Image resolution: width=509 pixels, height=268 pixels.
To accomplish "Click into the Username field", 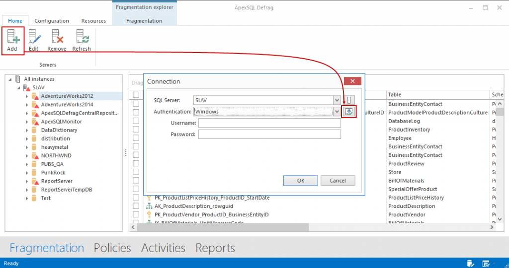I will coord(269,123).
